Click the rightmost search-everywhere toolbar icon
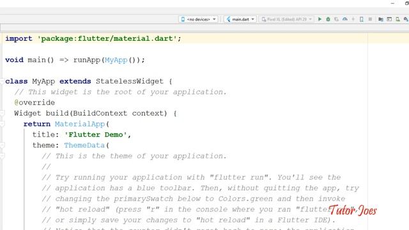 click(406, 19)
